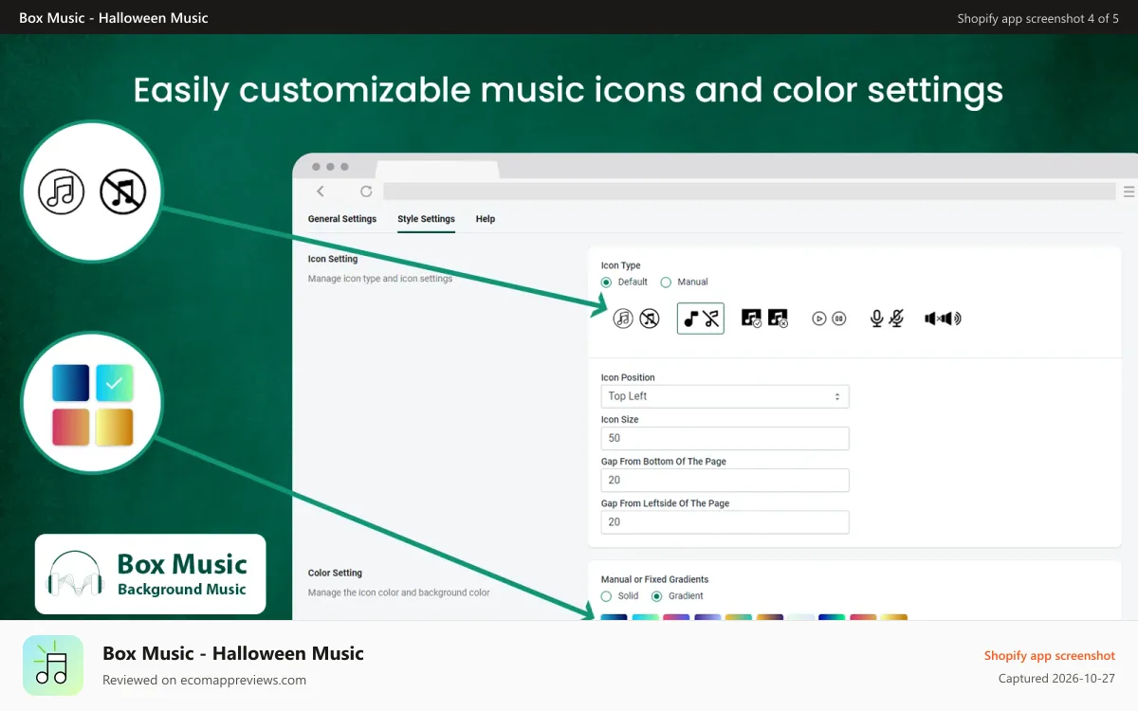Choose the Solid color radio option
This screenshot has height=711, width=1138.
coord(607,596)
